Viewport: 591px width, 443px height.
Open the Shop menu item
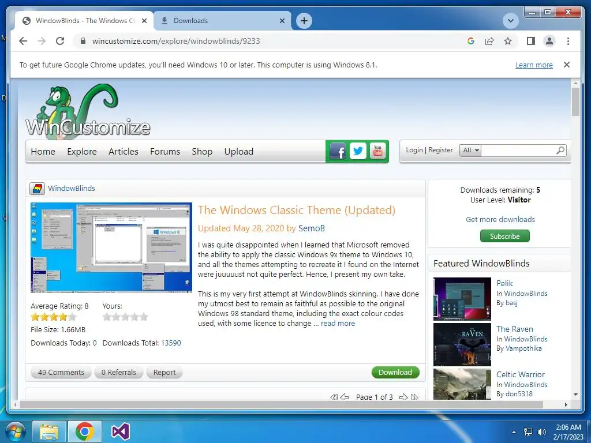(202, 152)
